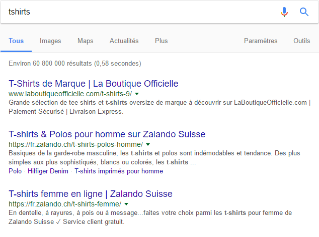Click the www.laboutiqueofficielle.com green URL
The width and height of the screenshot is (319, 237).
(x=70, y=94)
